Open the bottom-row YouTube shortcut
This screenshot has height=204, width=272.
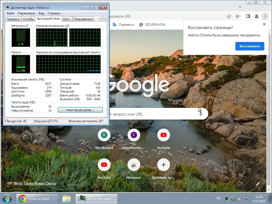pyautogui.click(x=104, y=169)
